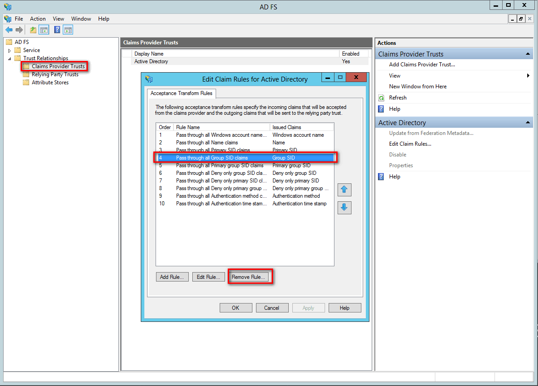This screenshot has width=538, height=386.
Task: Select rule 7 Deny only primary SID
Action: click(x=245, y=181)
